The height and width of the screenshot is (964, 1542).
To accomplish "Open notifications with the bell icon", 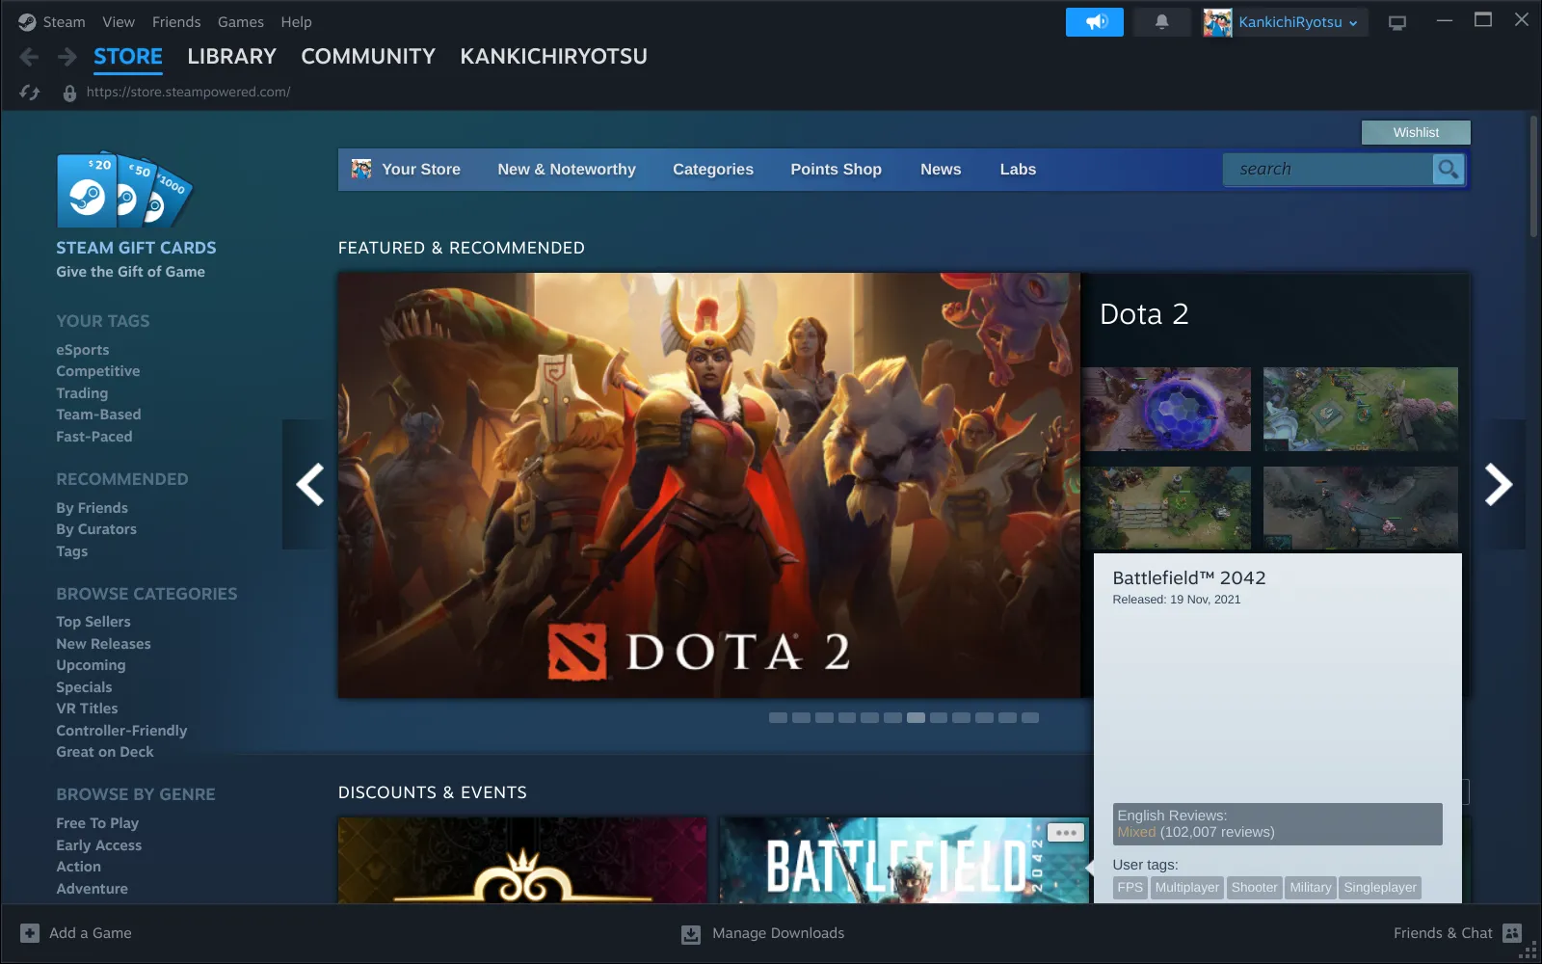I will (x=1162, y=22).
